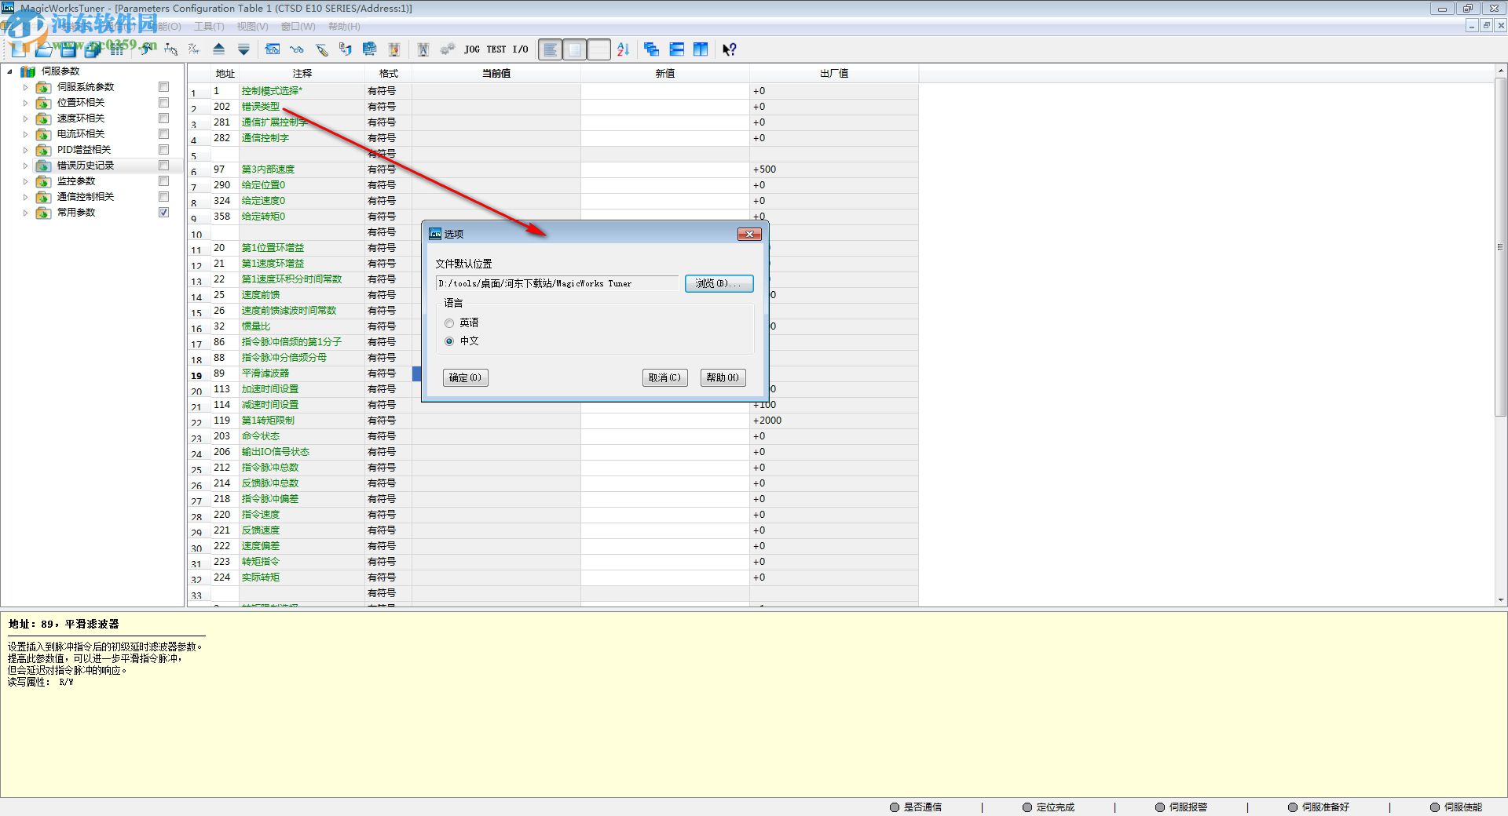The height and width of the screenshot is (816, 1508).
Task: Select the 中文 language radio button
Action: [449, 341]
